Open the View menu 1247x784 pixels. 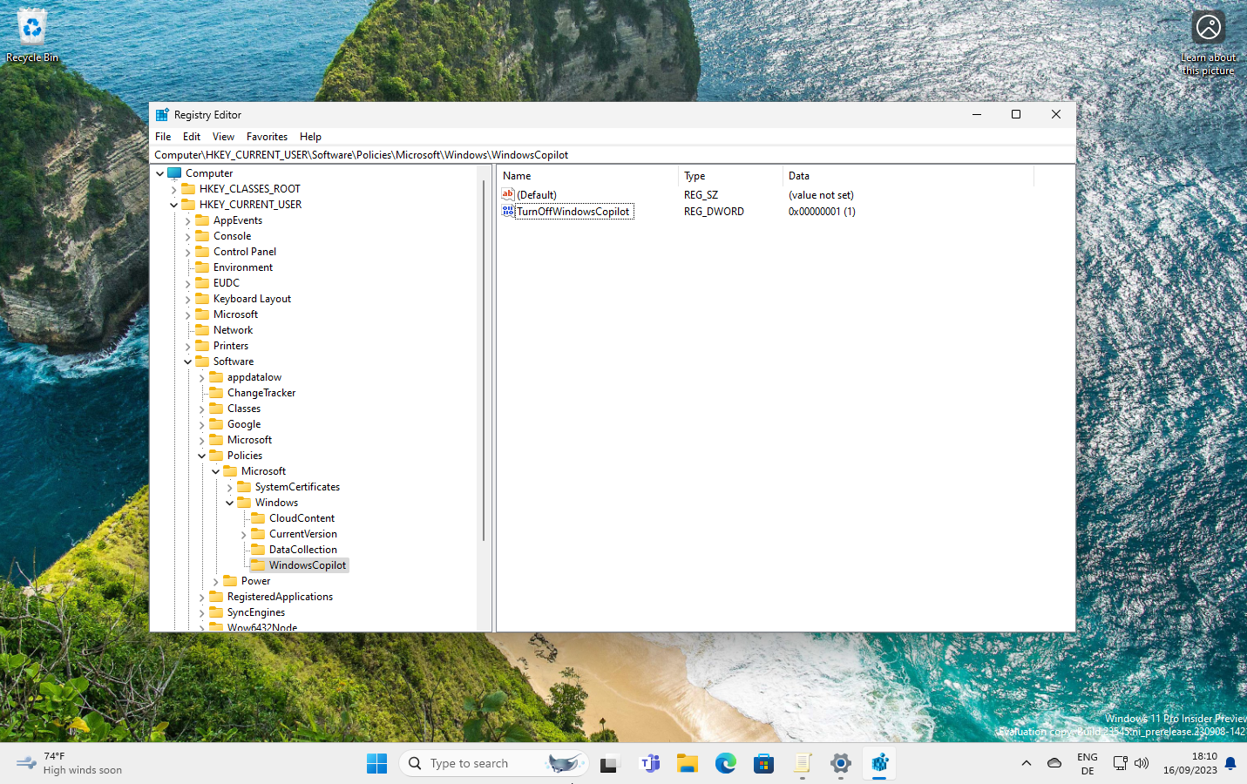223,137
